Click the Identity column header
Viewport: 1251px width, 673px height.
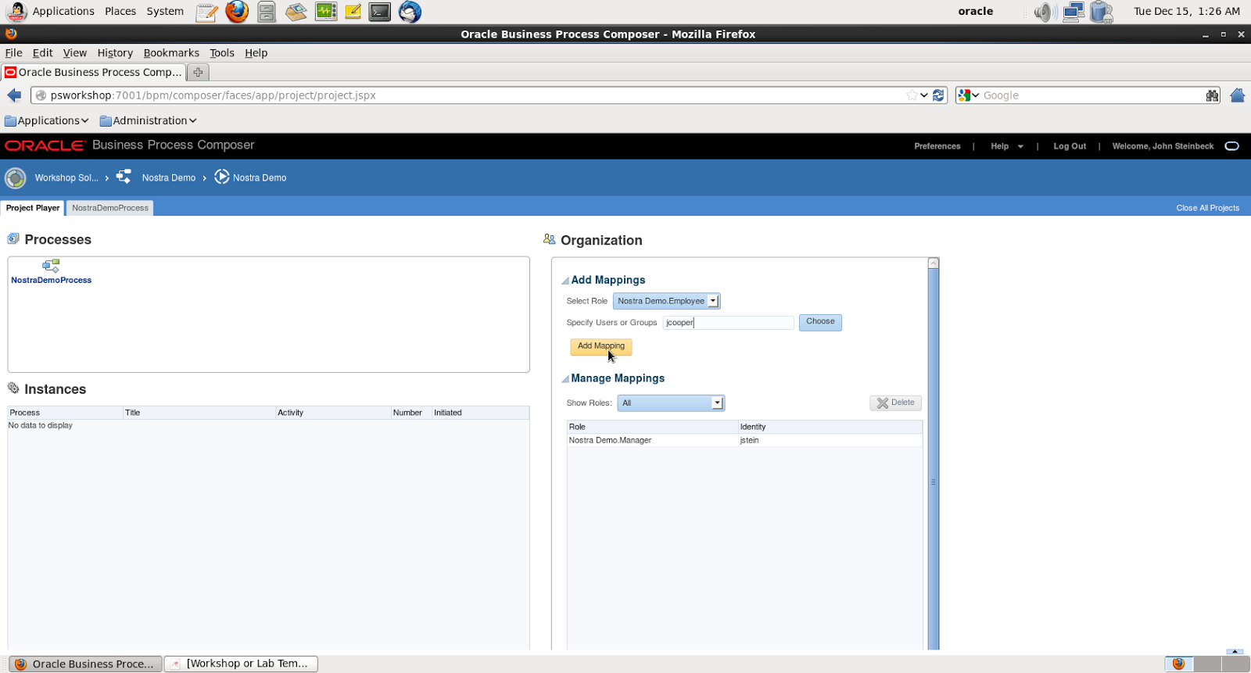pyautogui.click(x=830, y=427)
